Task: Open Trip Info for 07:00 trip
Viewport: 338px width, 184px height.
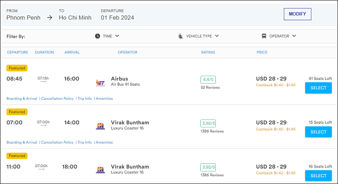Action: (84, 142)
